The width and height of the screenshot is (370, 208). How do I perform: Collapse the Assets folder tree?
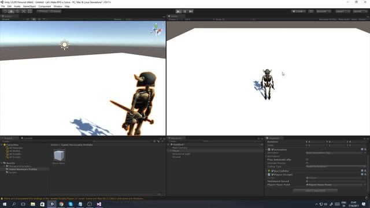tap(2, 163)
